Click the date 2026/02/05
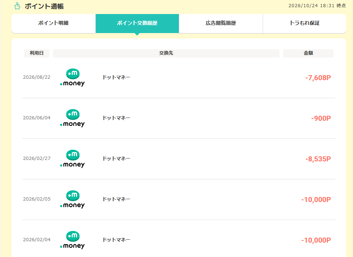This screenshot has height=257, width=353. pyautogui.click(x=37, y=199)
